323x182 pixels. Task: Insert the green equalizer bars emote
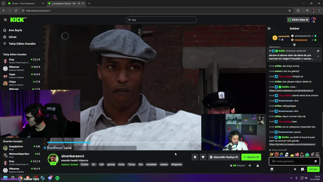click(307, 154)
